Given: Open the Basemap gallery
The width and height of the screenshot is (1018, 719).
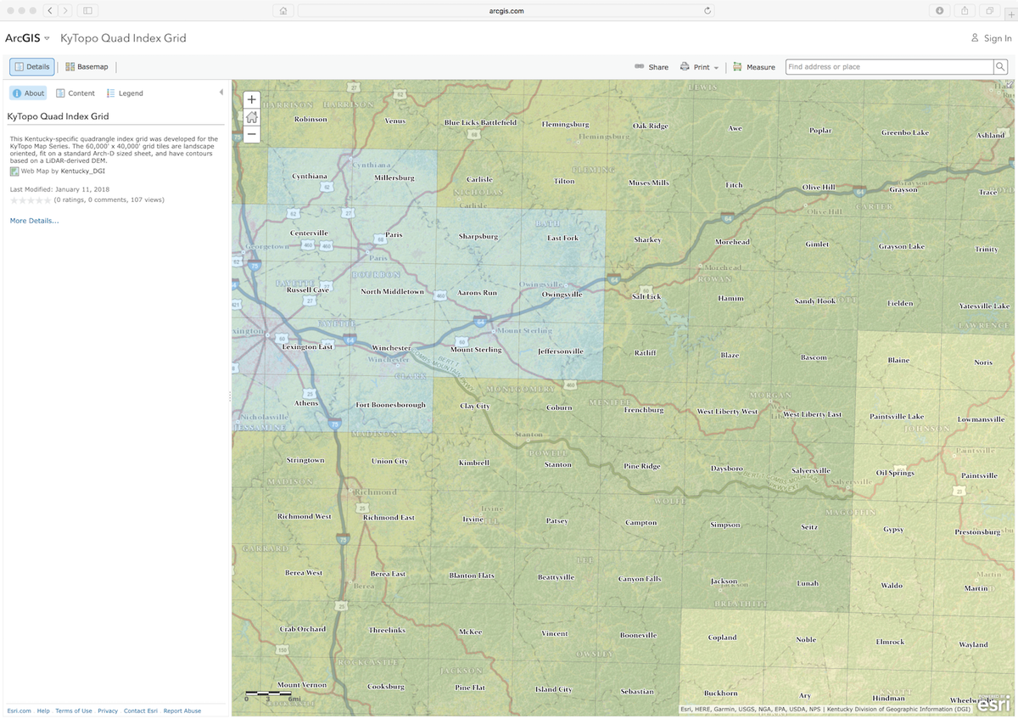Looking at the screenshot, I should [87, 66].
